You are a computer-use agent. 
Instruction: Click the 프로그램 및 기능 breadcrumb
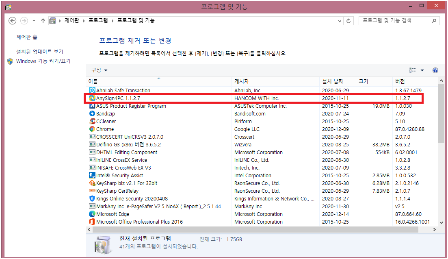click(136, 21)
